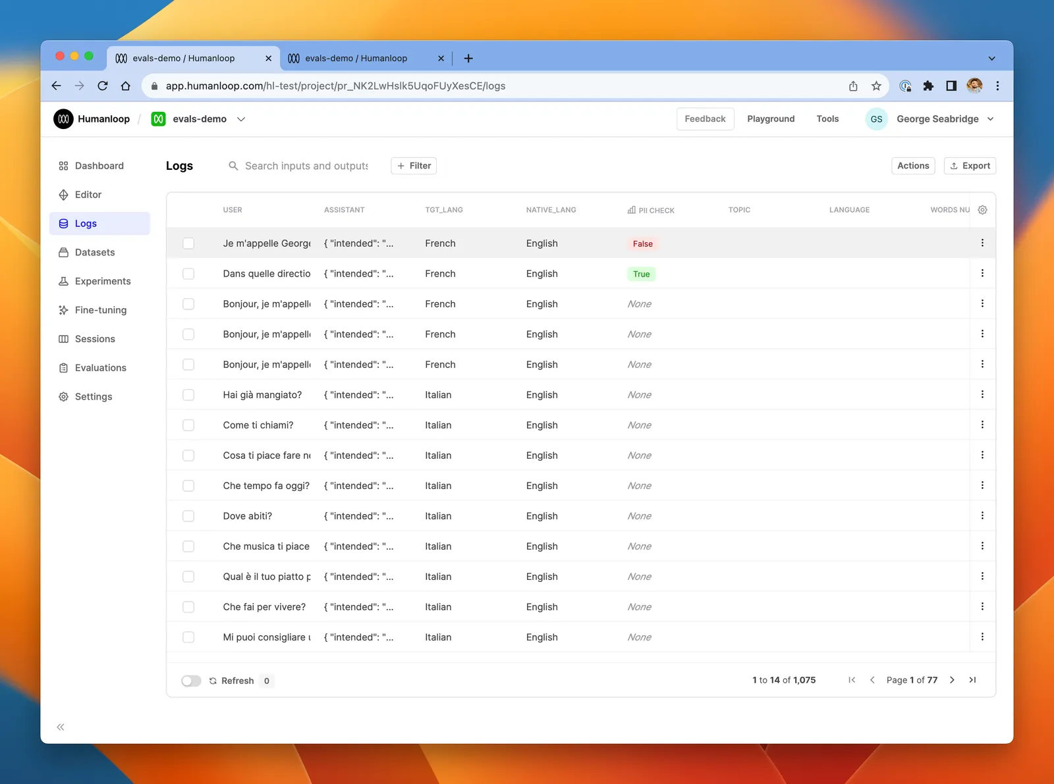
Task: Go to previous page of logs
Action: coord(872,680)
